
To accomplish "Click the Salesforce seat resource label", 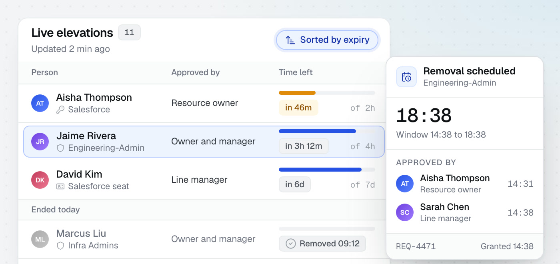I will coord(99,186).
